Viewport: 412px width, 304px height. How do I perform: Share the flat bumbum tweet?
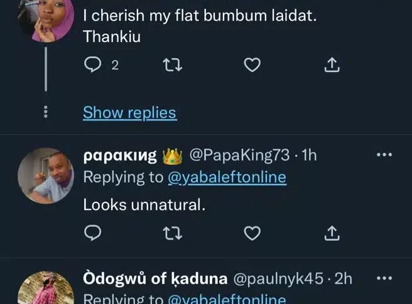point(332,65)
